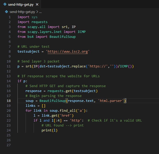Click the Python icon in the file tab
The image size is (159, 154).
coord(5,5)
